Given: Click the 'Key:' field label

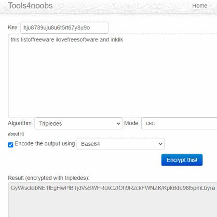Looking at the screenshot, I should tap(14, 27).
